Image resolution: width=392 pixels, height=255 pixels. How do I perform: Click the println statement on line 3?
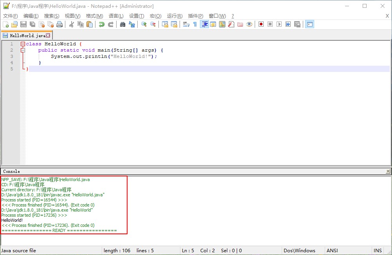click(104, 56)
